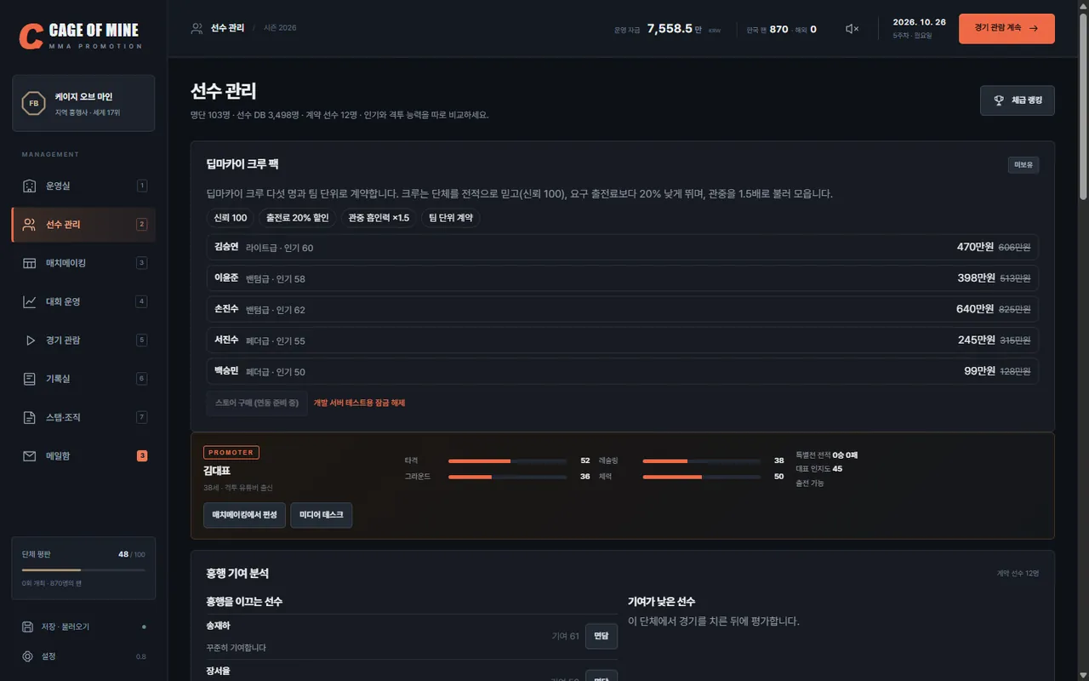
Task: Select 선수 관리 in the sidebar
Action: pyautogui.click(x=83, y=225)
